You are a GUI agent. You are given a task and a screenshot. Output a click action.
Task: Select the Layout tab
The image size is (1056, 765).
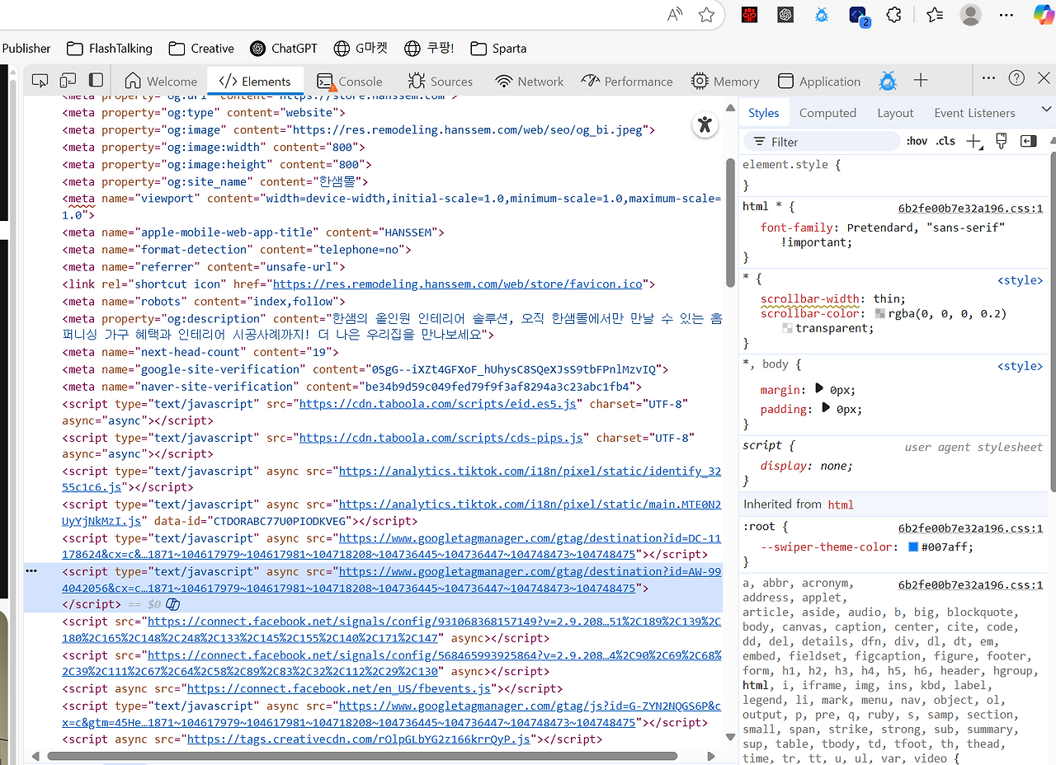coord(895,113)
